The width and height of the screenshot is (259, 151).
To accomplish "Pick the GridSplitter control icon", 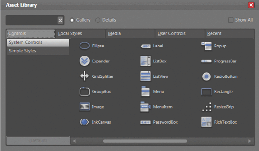I will [85, 76].
